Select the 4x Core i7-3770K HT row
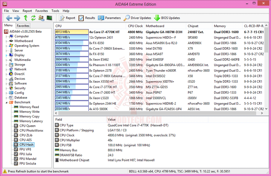The image size is (271, 176). pos(159,87)
